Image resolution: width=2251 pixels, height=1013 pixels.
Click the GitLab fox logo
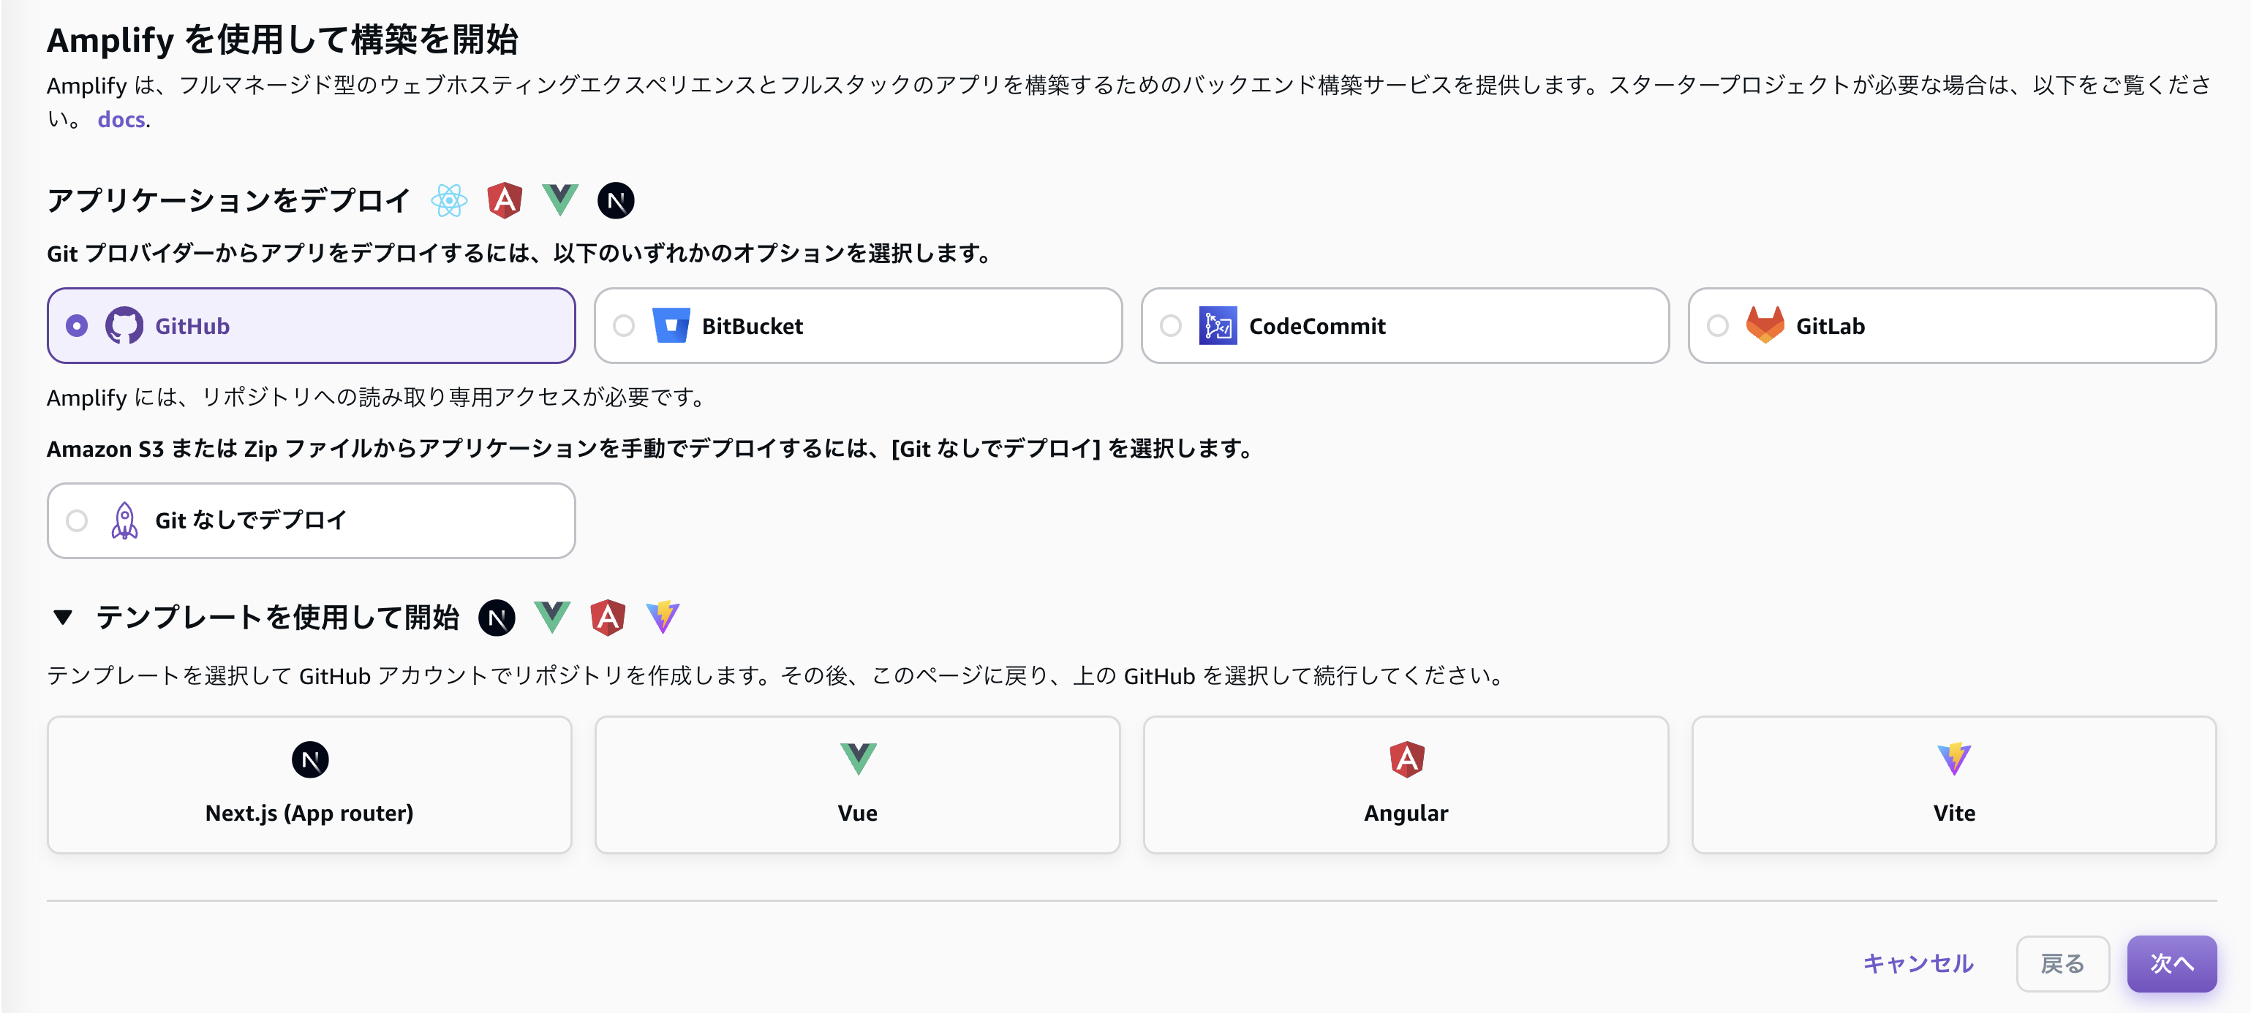coord(1766,325)
